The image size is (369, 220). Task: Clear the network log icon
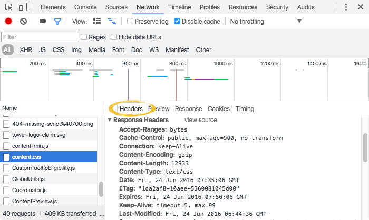tap(23, 21)
